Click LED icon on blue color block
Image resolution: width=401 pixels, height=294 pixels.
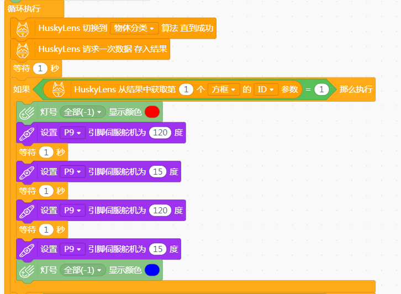(27, 271)
